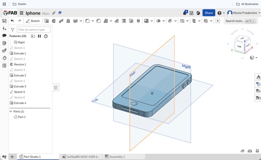
Task: Open the Configuration panel on right edge
Action: [x=258, y=84]
